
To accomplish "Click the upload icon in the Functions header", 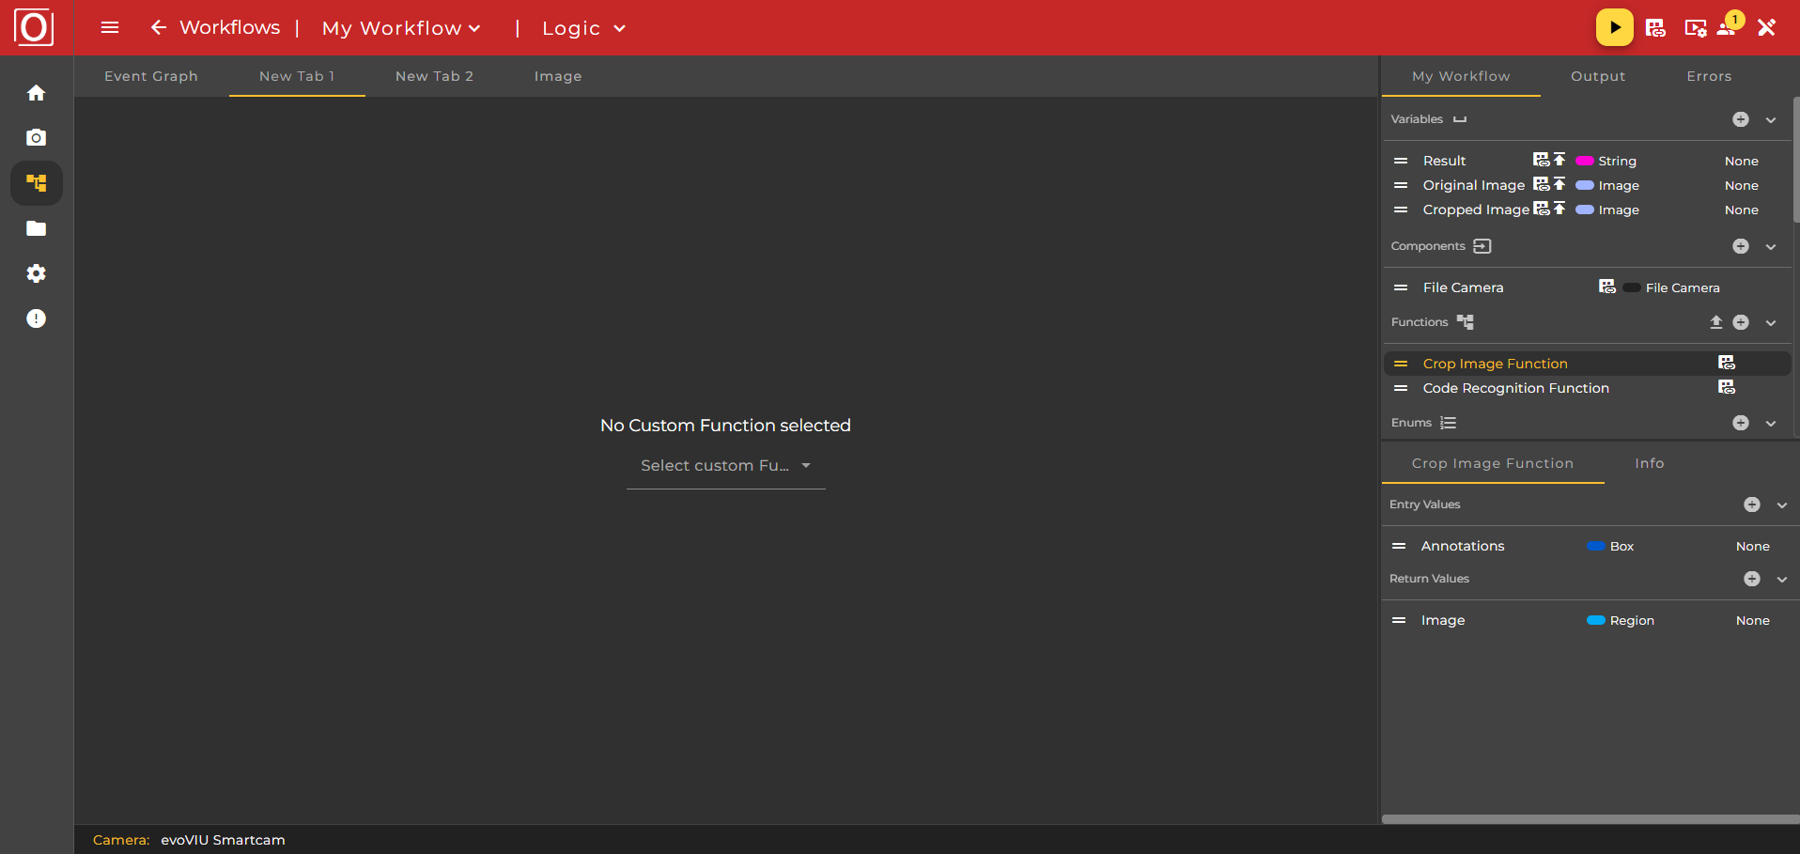I will [x=1716, y=322].
